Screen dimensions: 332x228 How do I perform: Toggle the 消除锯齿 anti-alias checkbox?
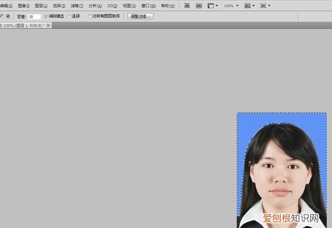46,16
